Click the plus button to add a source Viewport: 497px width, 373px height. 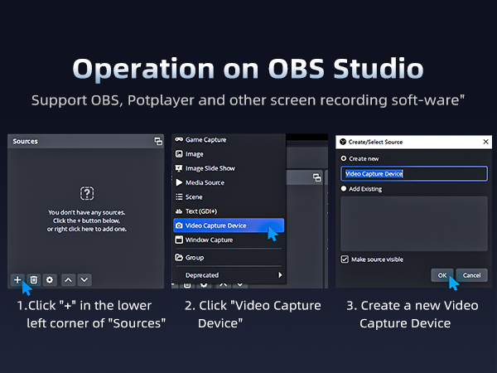(18, 280)
